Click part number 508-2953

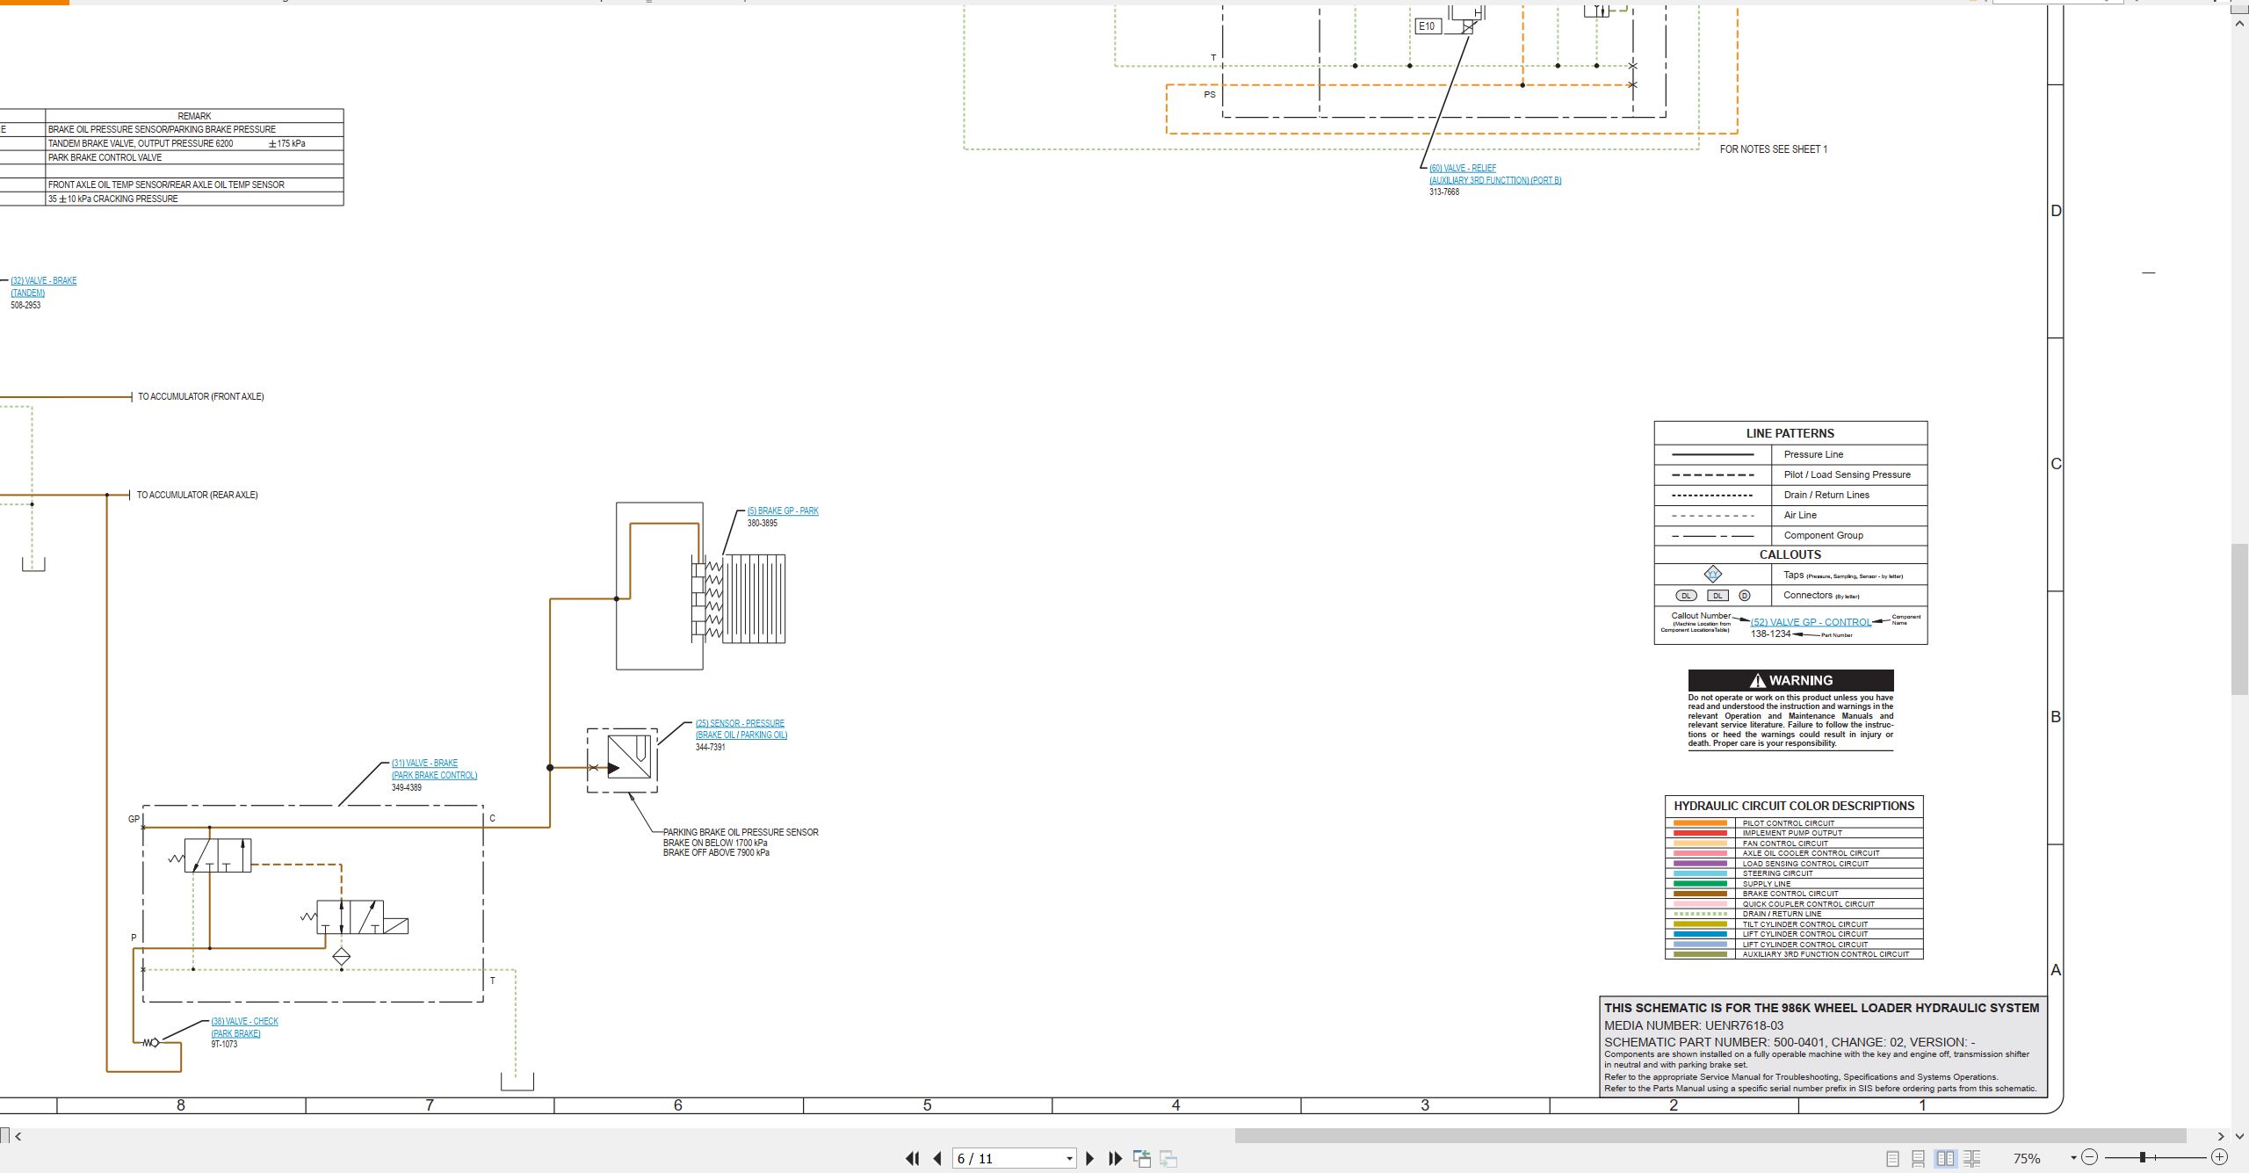tap(25, 305)
